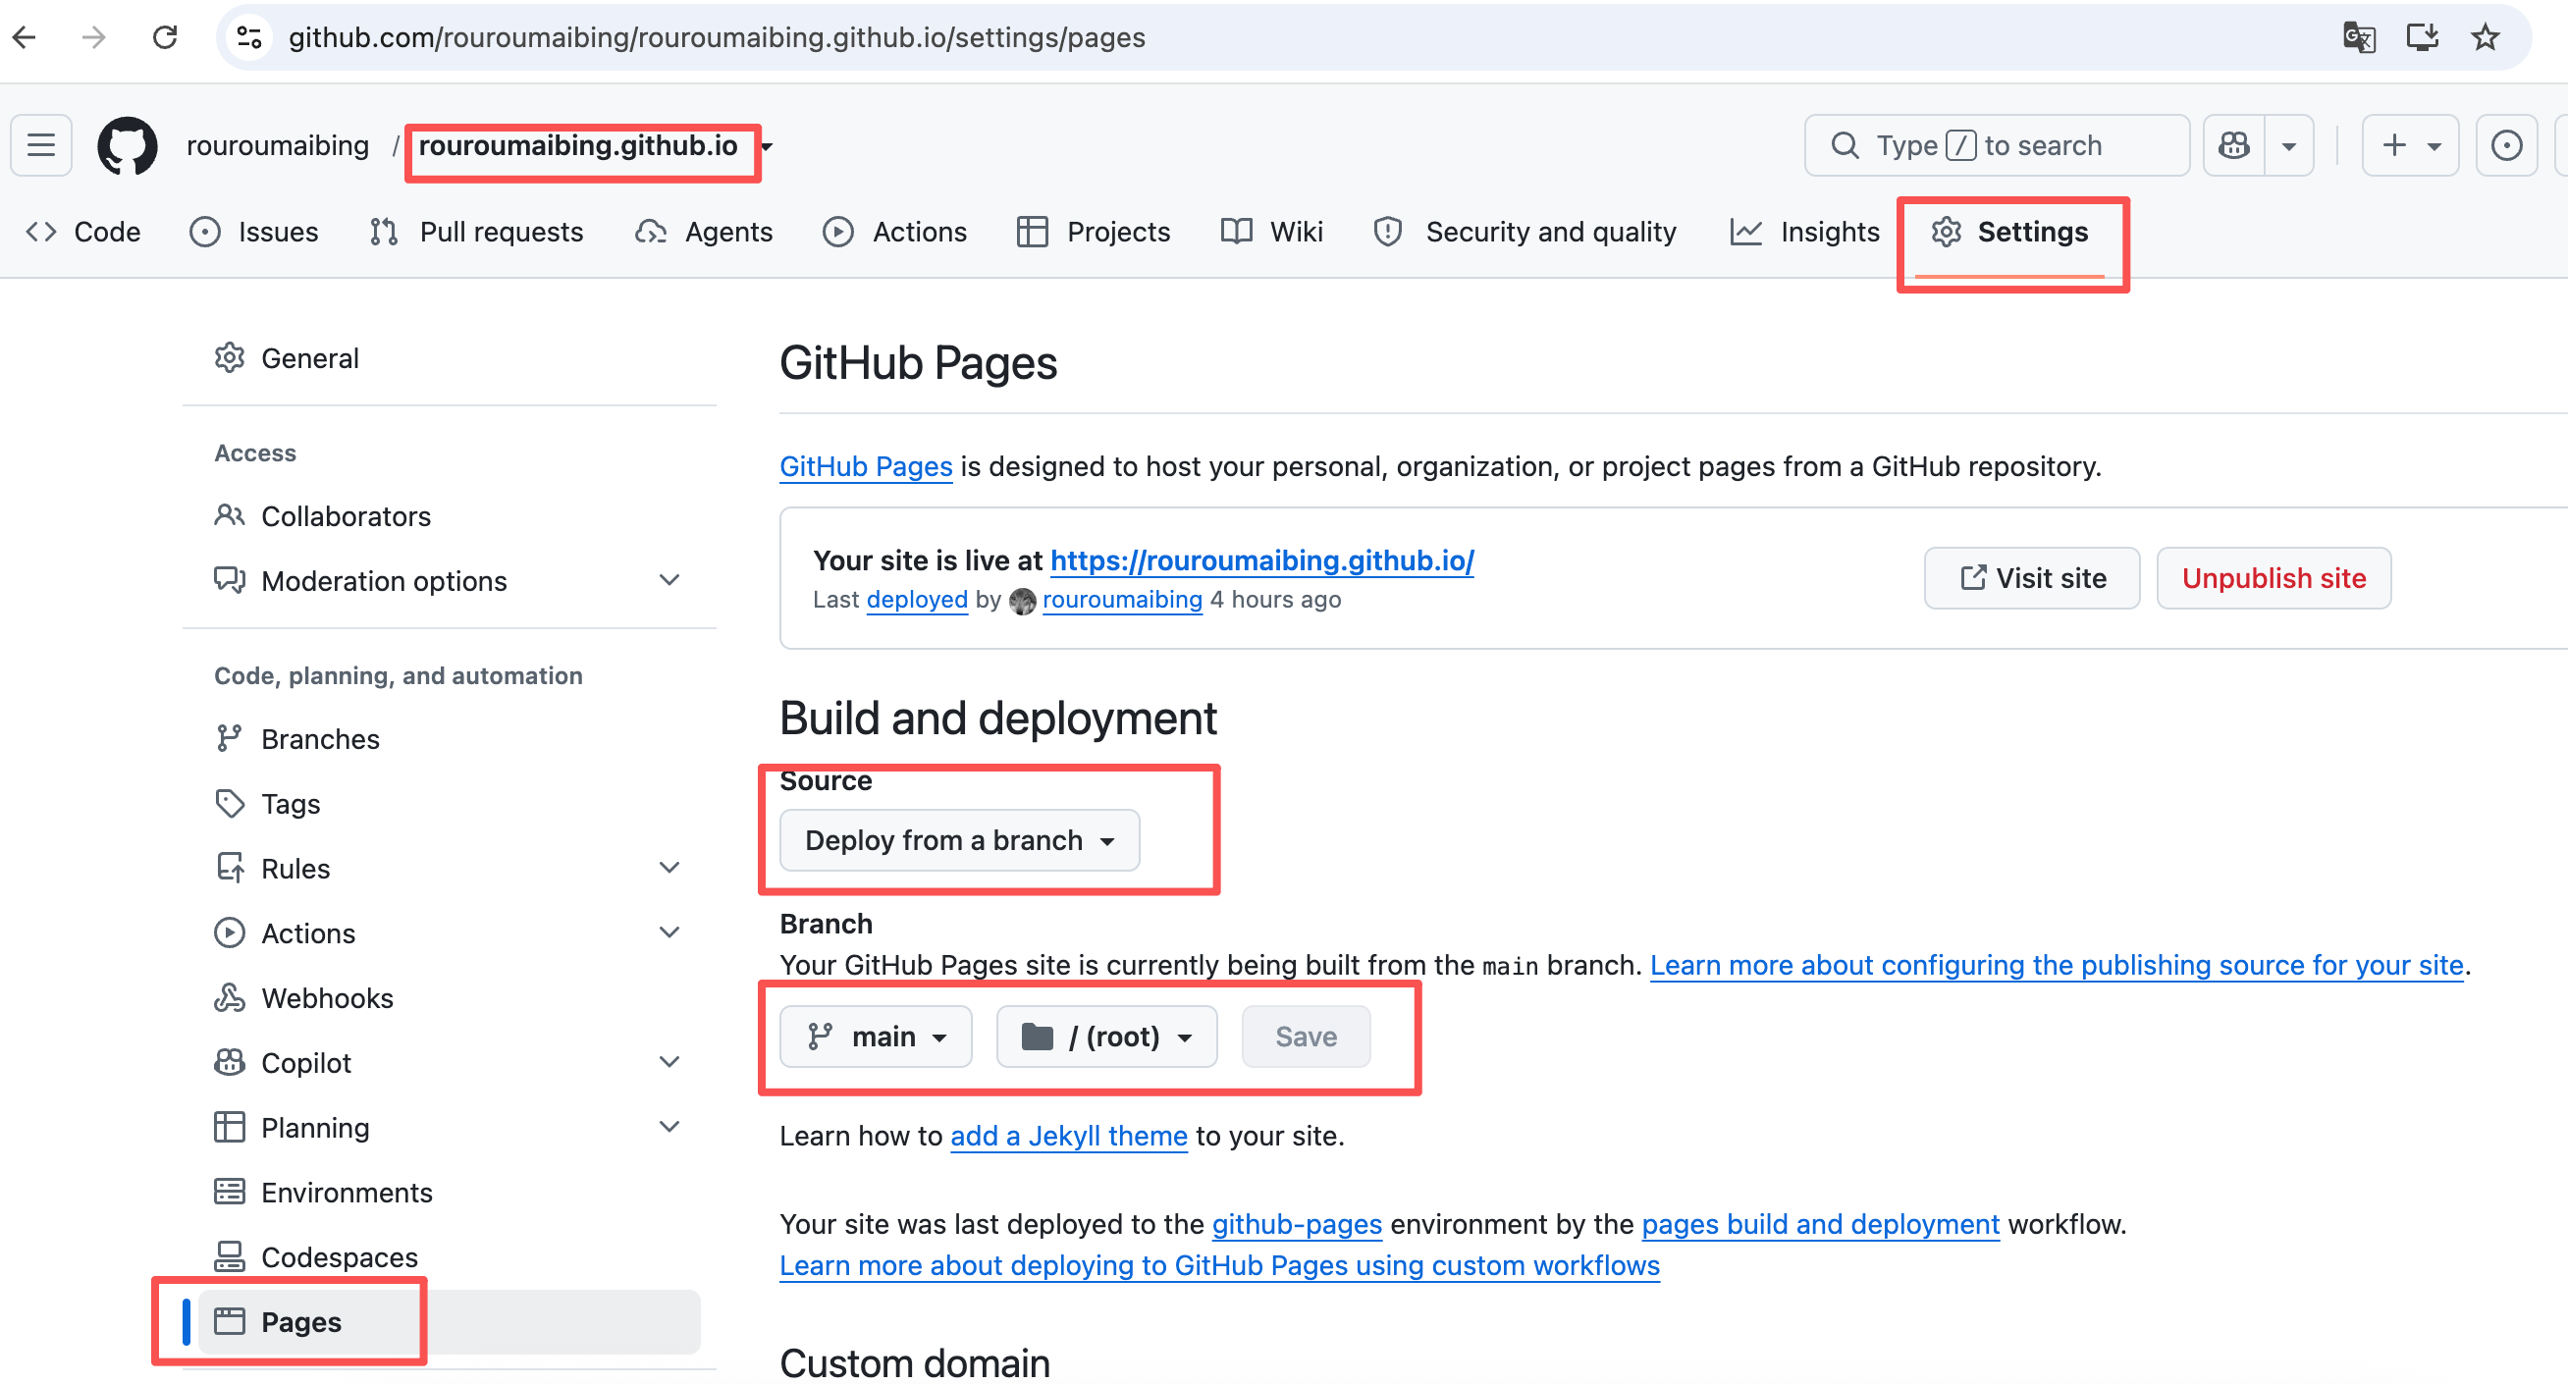Open General settings in the sidebar

click(449, 358)
